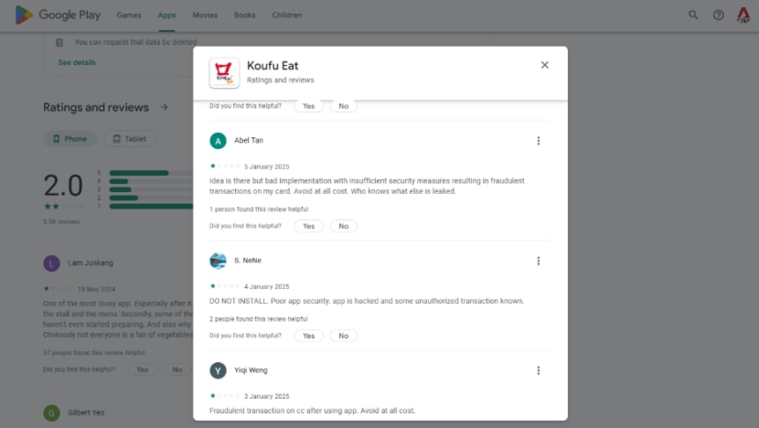Screen dimensions: 759x428
Task: Open the account avatar in top-right corner
Action: click(743, 15)
